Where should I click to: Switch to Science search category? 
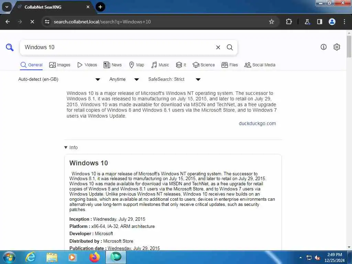203,65
